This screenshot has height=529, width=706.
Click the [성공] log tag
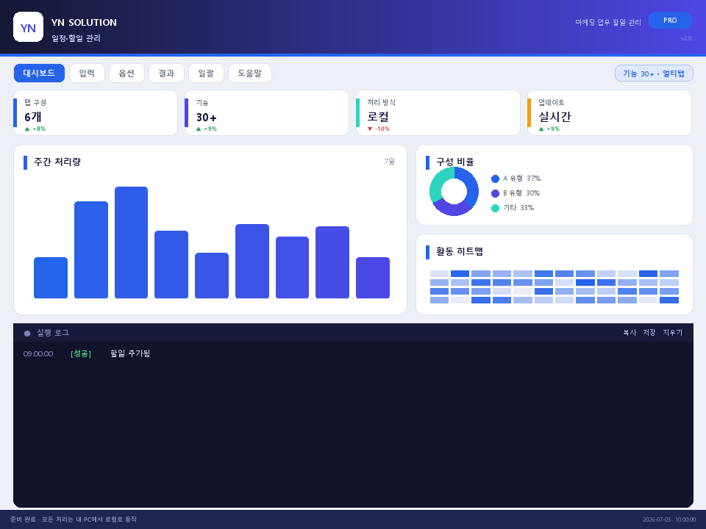click(81, 353)
